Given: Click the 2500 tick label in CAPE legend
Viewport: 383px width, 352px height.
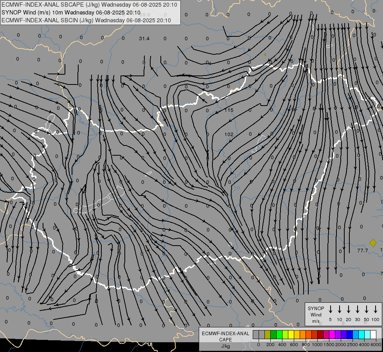Looking at the screenshot, I should coord(352,345).
